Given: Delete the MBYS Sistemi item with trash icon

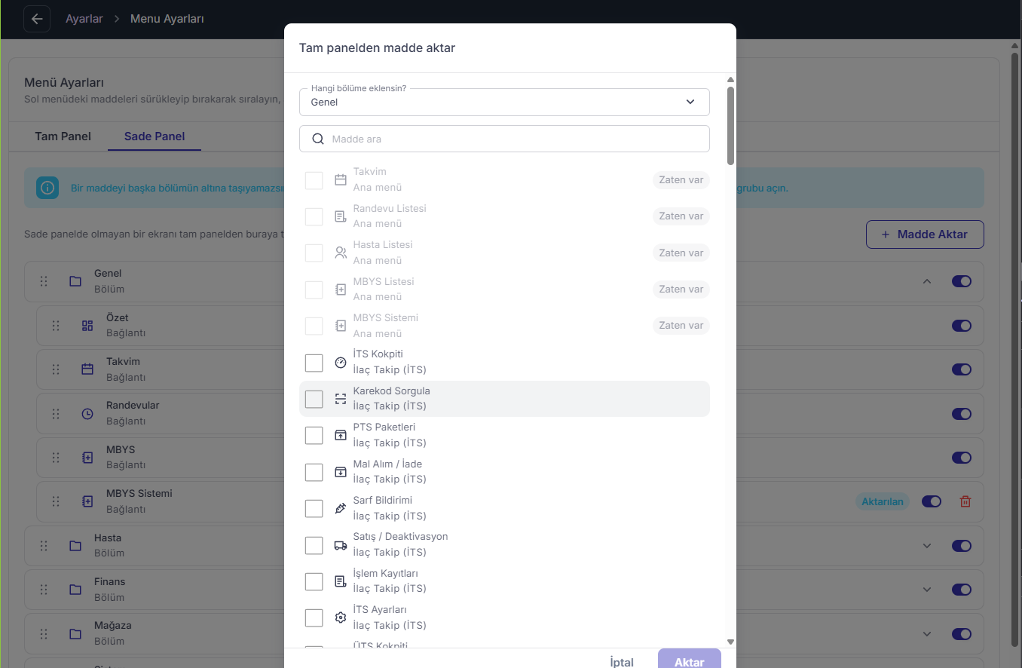Looking at the screenshot, I should 965,501.
